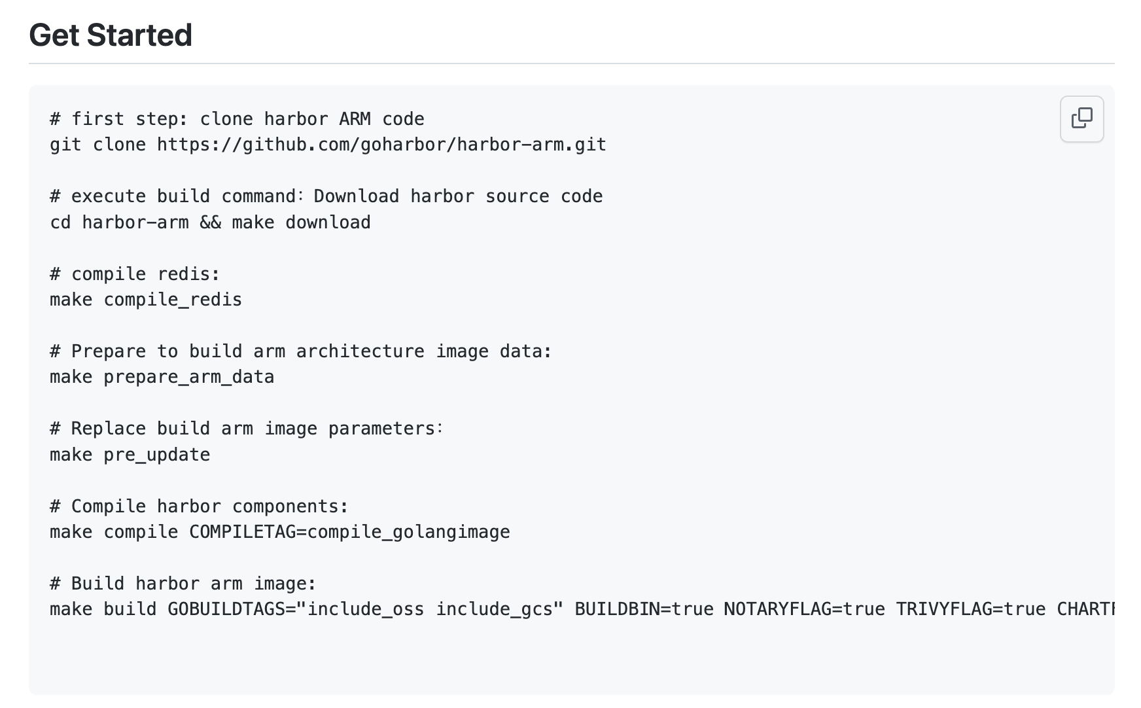
Task: Copy the code block to clipboard
Action: 1081,118
